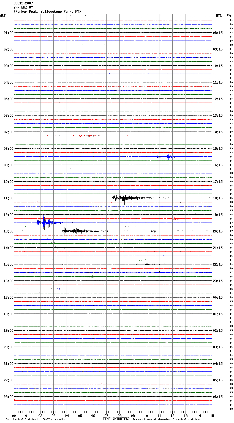
Task: Click minute tick 03 on bottom axis
Action: pos(53,416)
